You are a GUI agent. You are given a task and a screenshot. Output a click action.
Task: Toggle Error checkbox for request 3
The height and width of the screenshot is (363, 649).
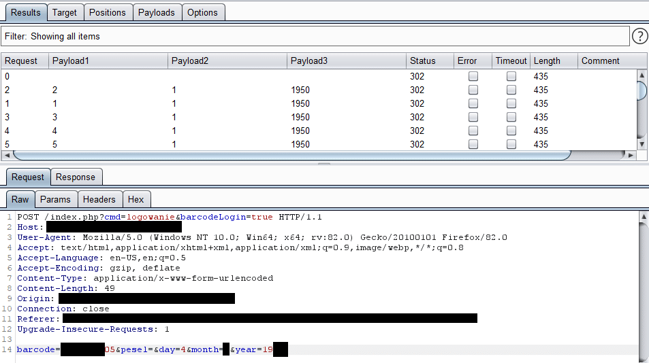473,118
